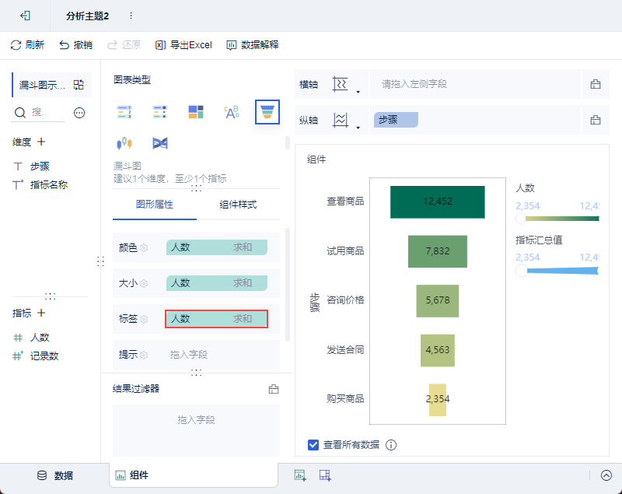The height and width of the screenshot is (494, 622).
Task: Expand the collapsed panel at bottom right
Action: tap(606, 475)
